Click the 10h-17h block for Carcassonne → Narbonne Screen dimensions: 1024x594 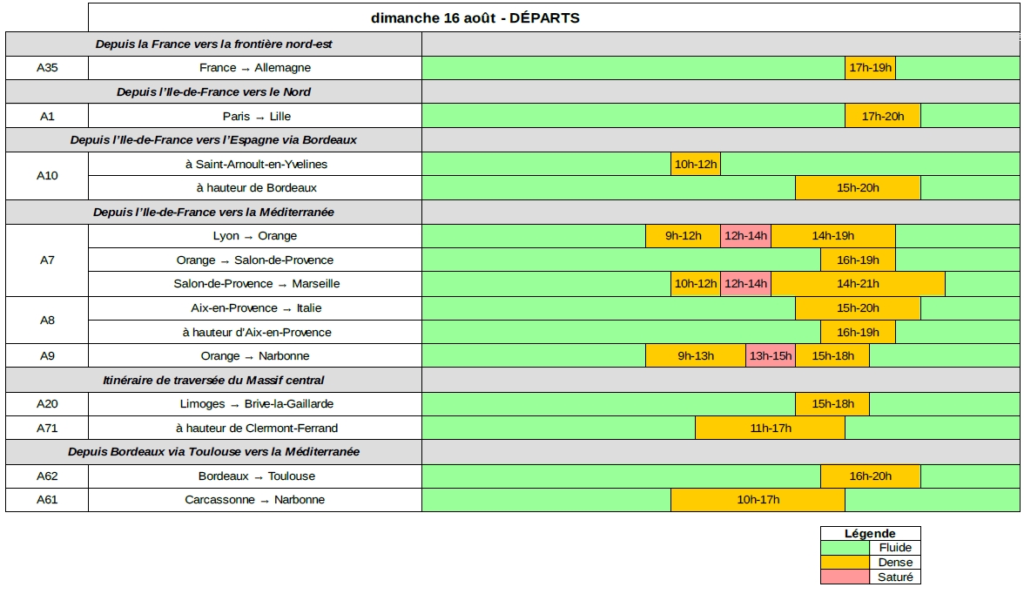758,500
